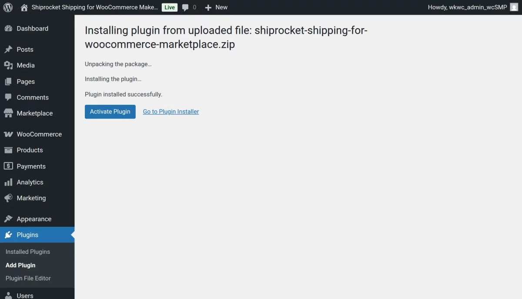Screen dimensions: 522x299
Task: Click the Marketplace store icon
Action: point(8,113)
